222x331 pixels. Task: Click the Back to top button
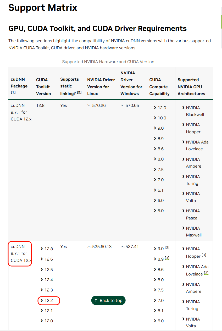pyautogui.click(x=108, y=300)
